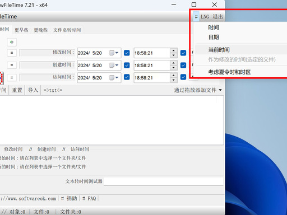Image resolution: width=287 pixels, height=215 pixels.
Task: Toggle the 访问时间 time checkbox
Action: [183, 77]
